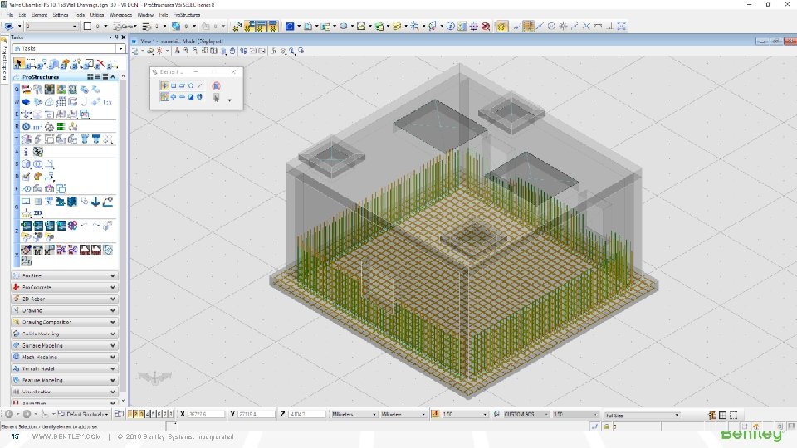This screenshot has height=448, width=797.
Task: Click the active color swatch in attributes toolbar
Action: [87, 26]
